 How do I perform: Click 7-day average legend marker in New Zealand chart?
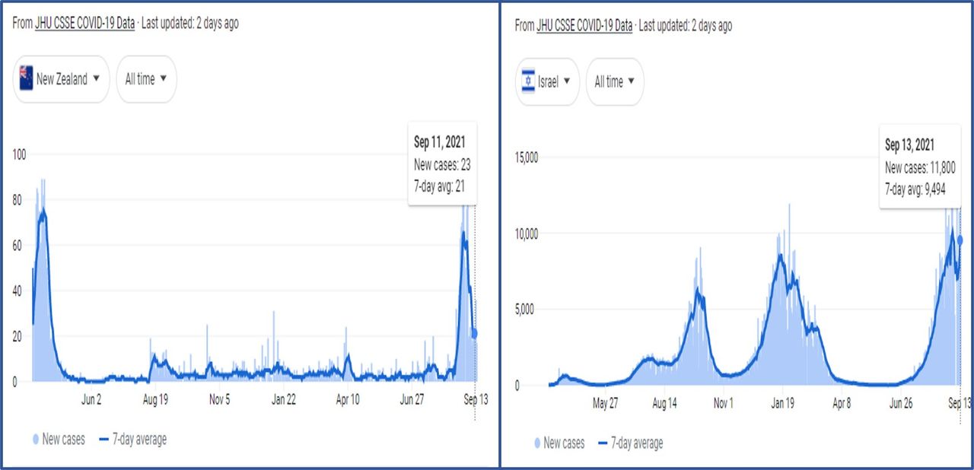coord(104,439)
